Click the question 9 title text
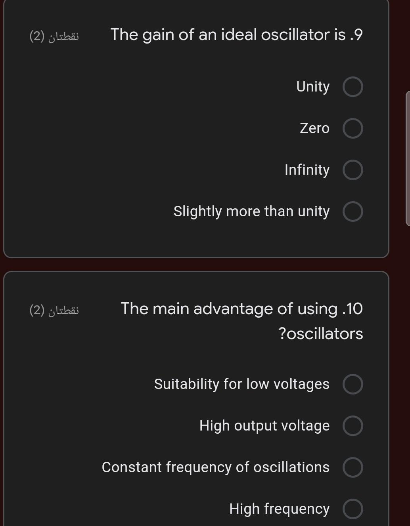This screenshot has width=410, height=526. [237, 35]
